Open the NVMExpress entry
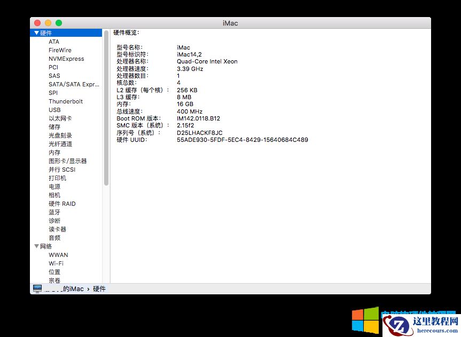461x337 pixels. pos(66,59)
